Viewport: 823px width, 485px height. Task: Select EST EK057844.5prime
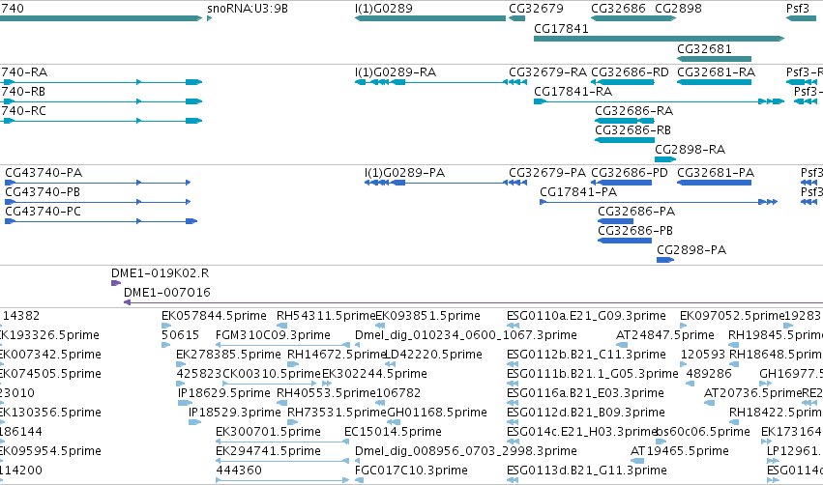tap(166, 326)
